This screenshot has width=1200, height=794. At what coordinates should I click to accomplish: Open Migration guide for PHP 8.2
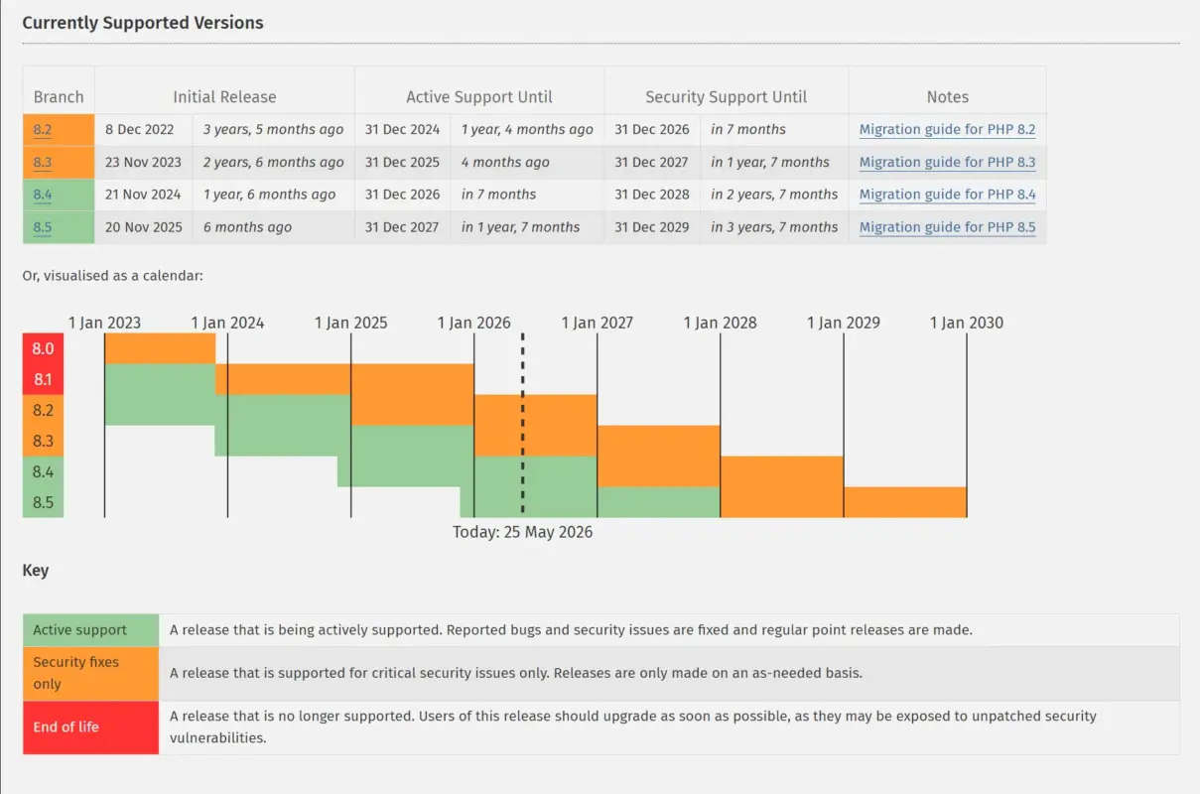[947, 130]
